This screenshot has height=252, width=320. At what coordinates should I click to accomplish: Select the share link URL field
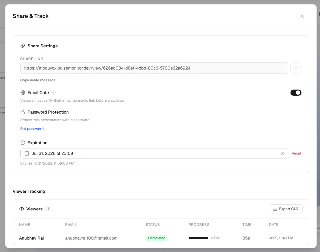(x=154, y=68)
